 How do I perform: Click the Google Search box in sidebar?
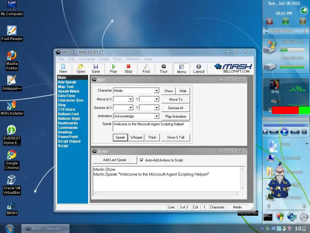[286, 31]
